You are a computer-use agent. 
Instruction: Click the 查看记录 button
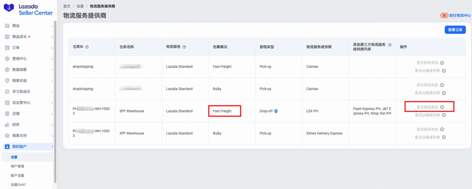(455, 30)
